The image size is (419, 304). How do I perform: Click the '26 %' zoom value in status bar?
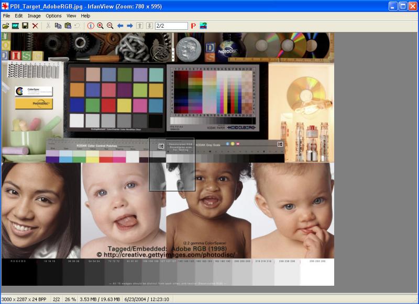point(70,299)
